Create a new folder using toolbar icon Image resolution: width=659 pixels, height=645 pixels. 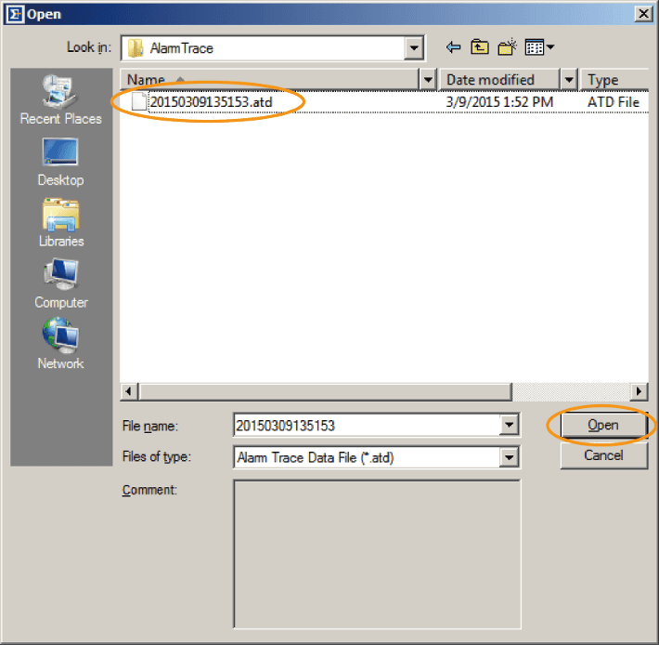506,47
